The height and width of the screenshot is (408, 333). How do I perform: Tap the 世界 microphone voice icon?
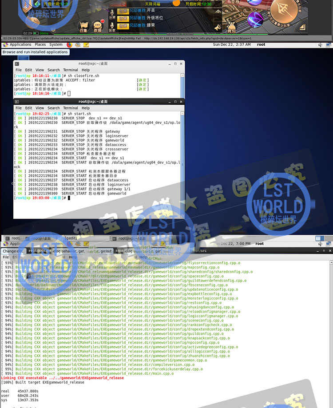[x=112, y=14]
